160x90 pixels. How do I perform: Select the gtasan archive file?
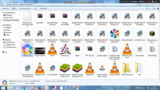click(x=77, y=50)
